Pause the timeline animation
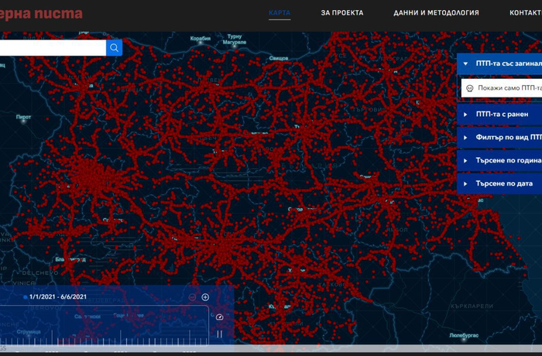The height and width of the screenshot is (356, 542). point(219,334)
